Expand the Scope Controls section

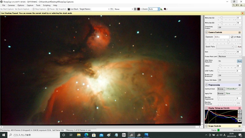click(206, 126)
